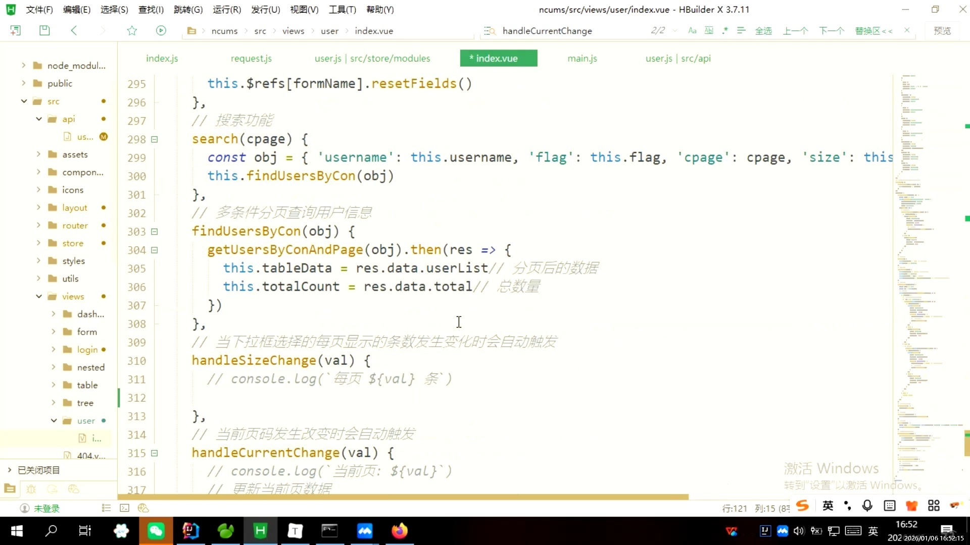
Task: Toggle regex search option in find bar
Action: coord(725,31)
